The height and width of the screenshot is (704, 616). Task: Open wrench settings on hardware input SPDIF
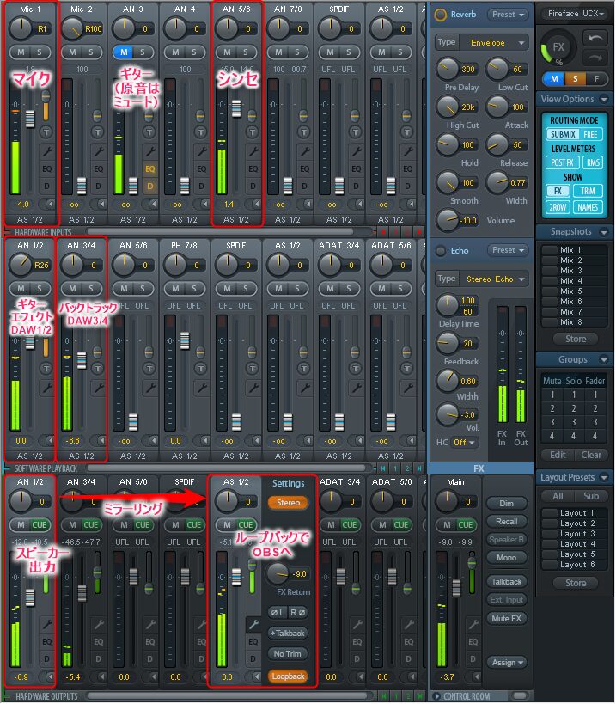coord(357,151)
